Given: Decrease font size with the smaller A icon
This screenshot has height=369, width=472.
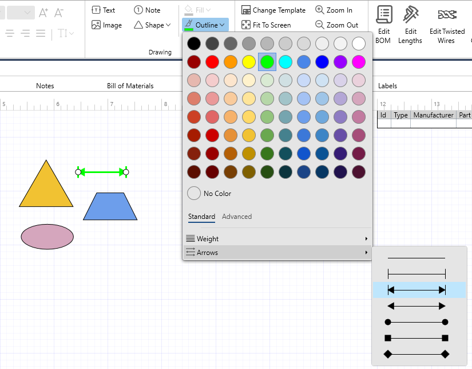Looking at the screenshot, I should [x=59, y=13].
